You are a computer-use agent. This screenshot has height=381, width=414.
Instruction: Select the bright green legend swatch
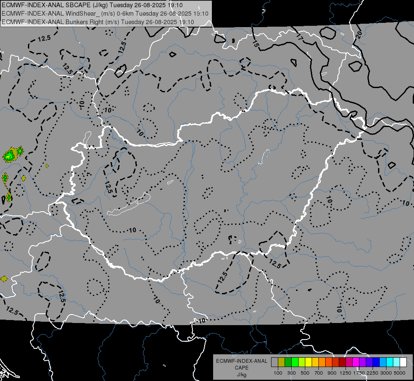click(x=295, y=362)
